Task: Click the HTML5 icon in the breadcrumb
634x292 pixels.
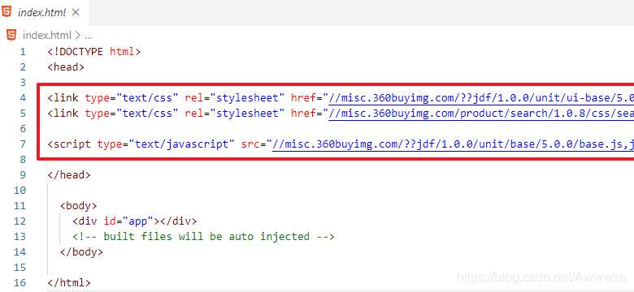Action: (x=11, y=35)
